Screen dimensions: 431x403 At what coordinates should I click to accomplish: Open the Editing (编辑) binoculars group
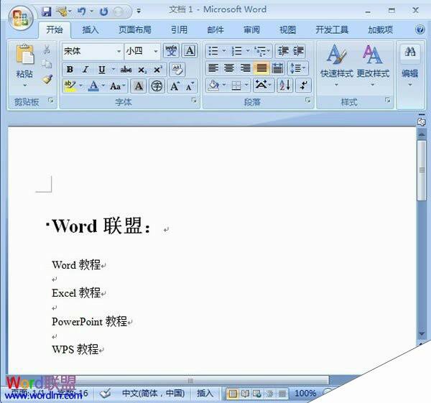(410, 65)
